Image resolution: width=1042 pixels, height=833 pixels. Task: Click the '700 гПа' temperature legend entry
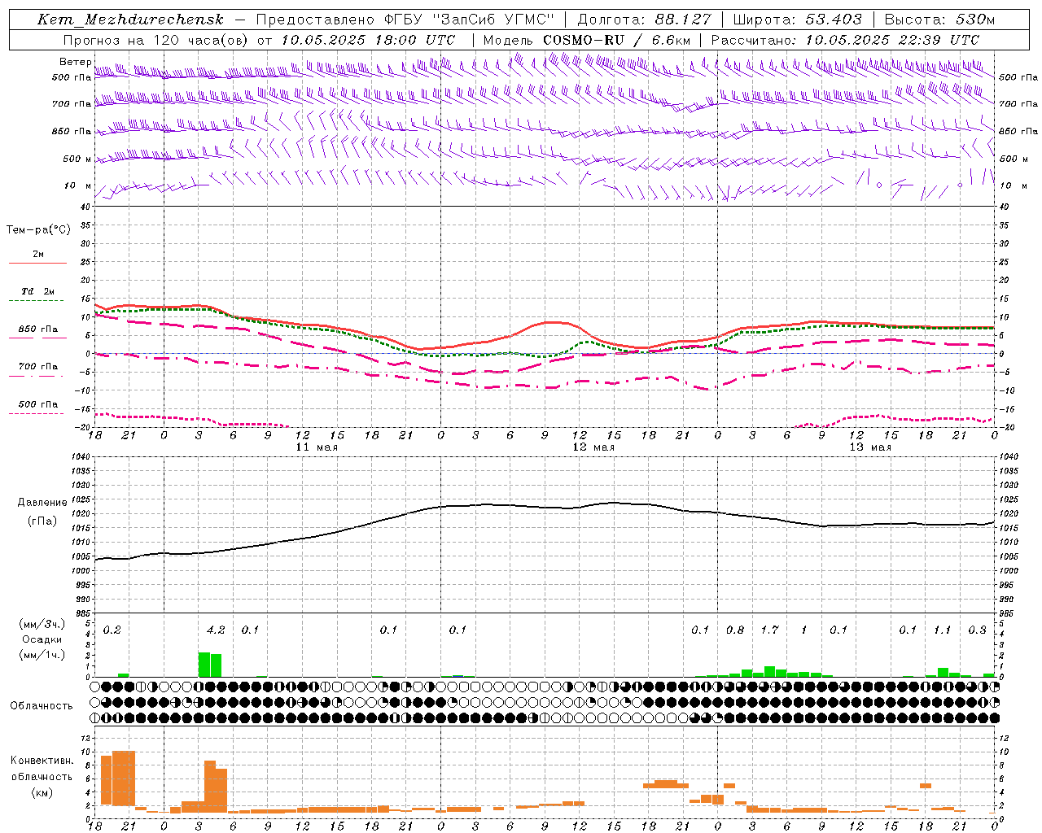coord(38,367)
